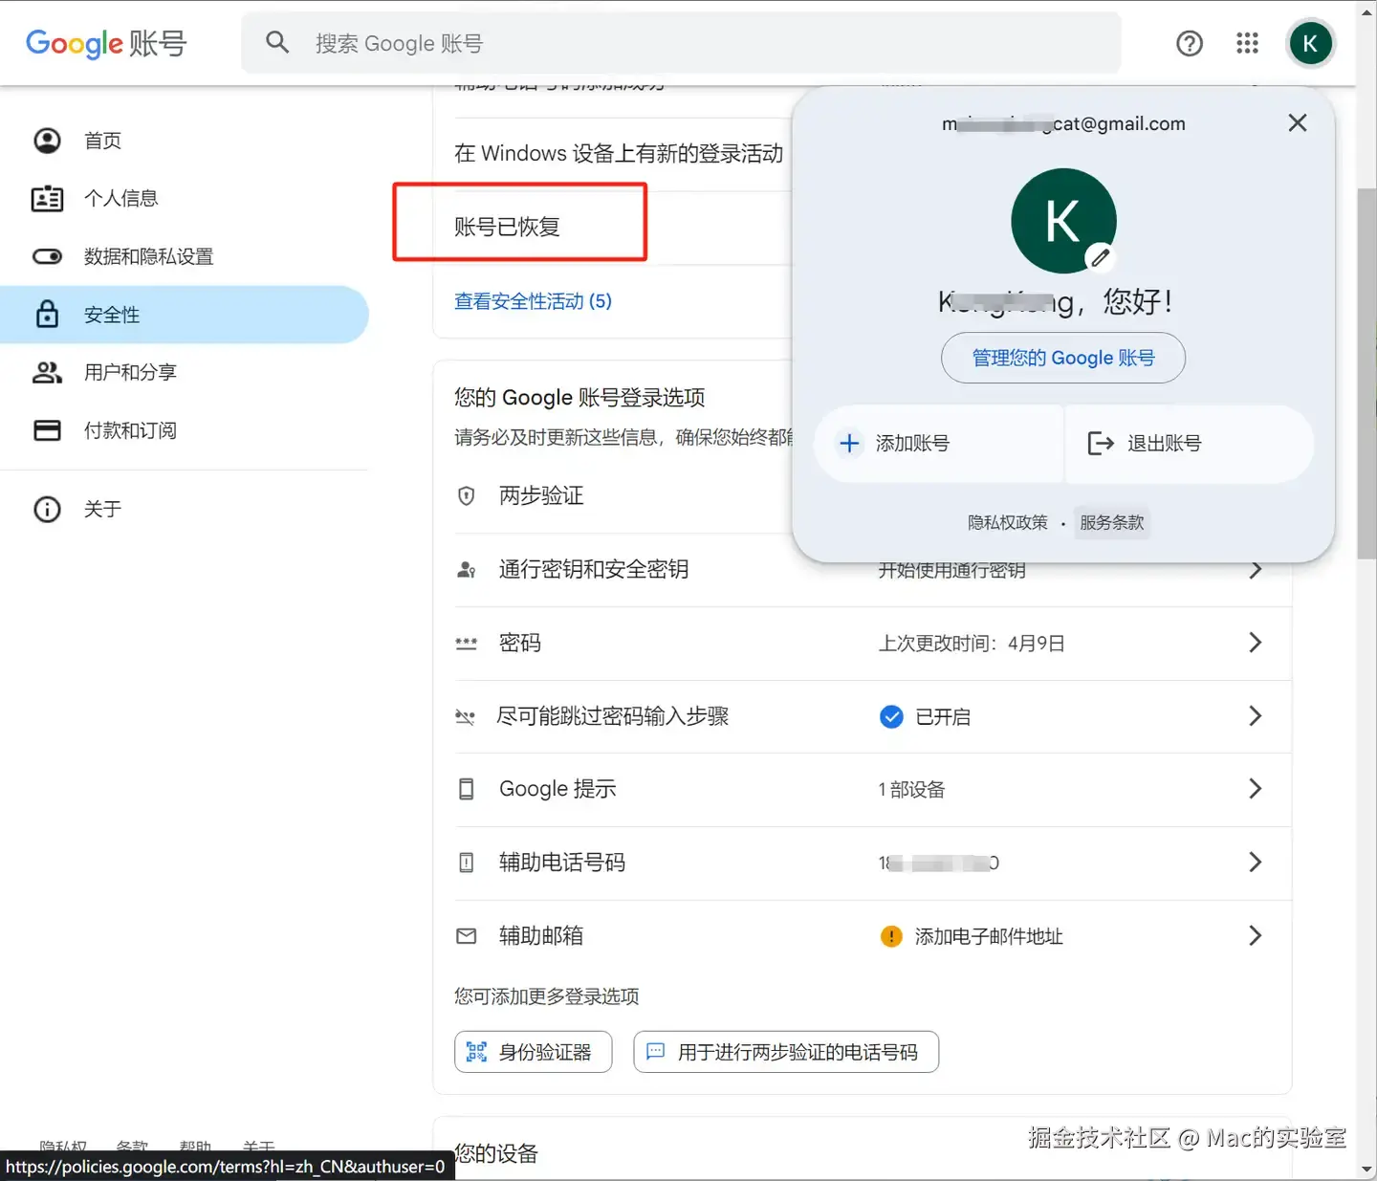Click the 首页 person circle icon
The width and height of the screenshot is (1377, 1181).
(x=47, y=141)
